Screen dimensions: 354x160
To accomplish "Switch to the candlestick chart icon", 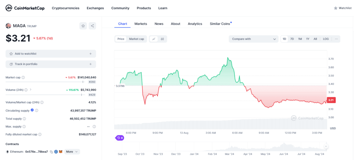I will click(x=162, y=39).
